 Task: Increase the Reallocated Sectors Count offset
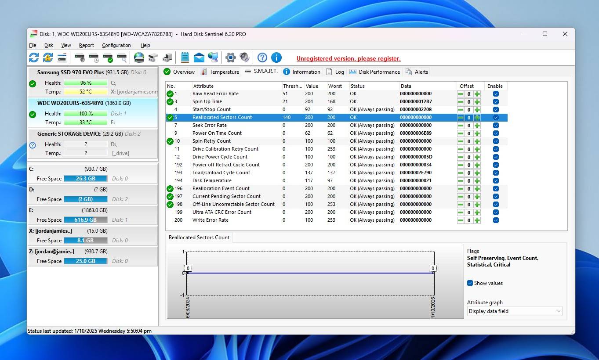(477, 117)
